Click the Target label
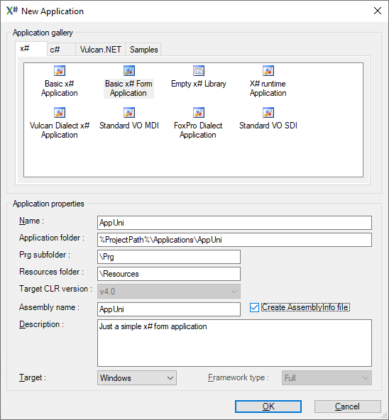The width and height of the screenshot is (389, 420). [33, 377]
